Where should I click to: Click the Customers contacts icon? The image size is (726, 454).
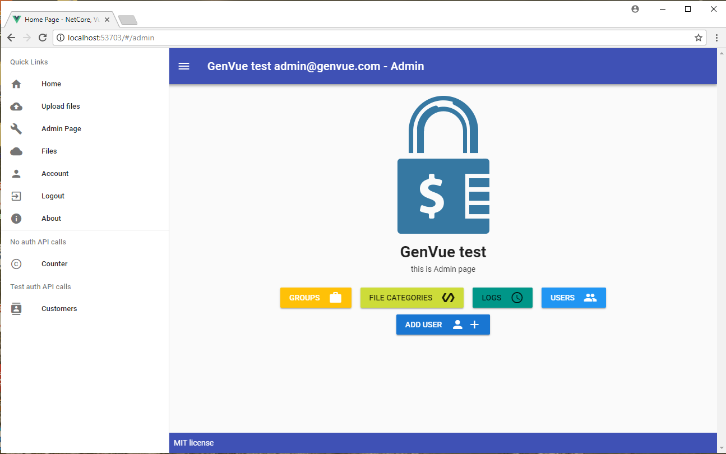pyautogui.click(x=16, y=309)
